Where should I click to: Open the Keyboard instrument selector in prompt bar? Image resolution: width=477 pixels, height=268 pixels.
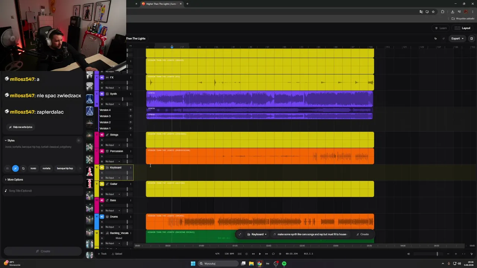(x=257, y=234)
